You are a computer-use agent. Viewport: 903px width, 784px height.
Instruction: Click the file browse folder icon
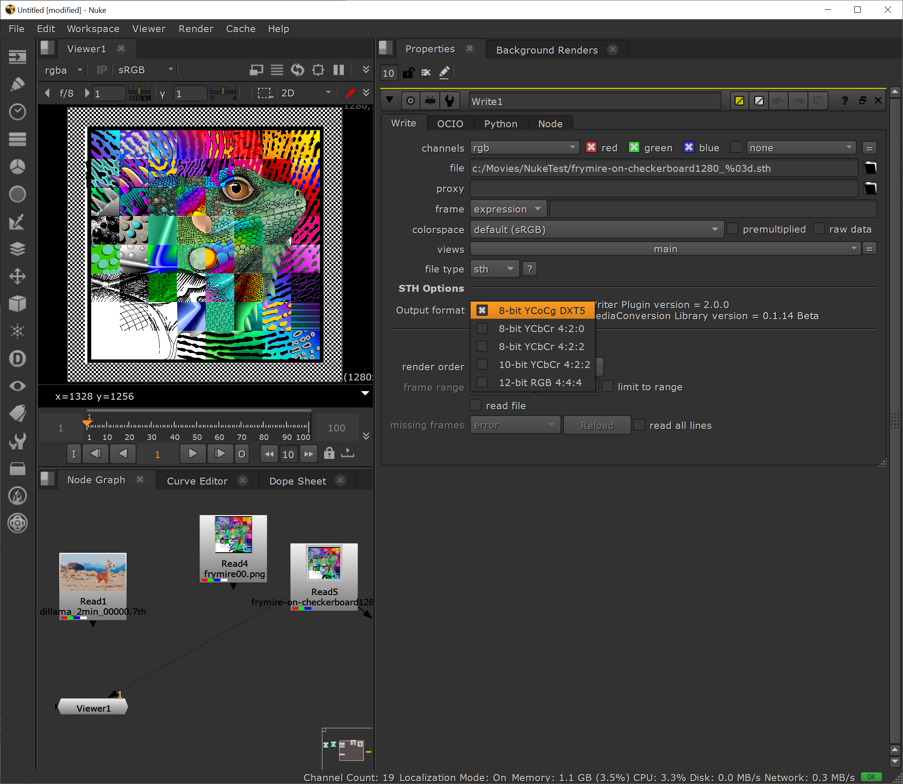870,168
